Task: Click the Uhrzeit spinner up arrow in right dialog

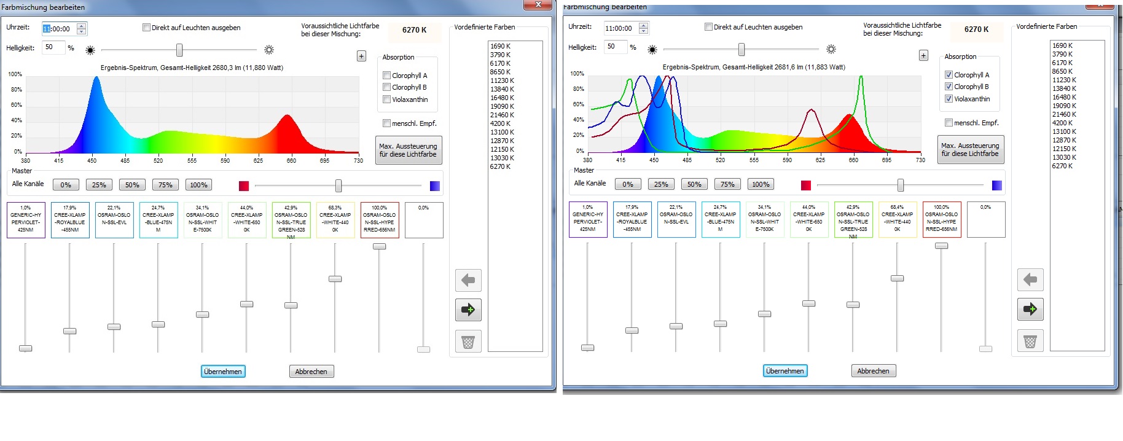Action: [643, 25]
